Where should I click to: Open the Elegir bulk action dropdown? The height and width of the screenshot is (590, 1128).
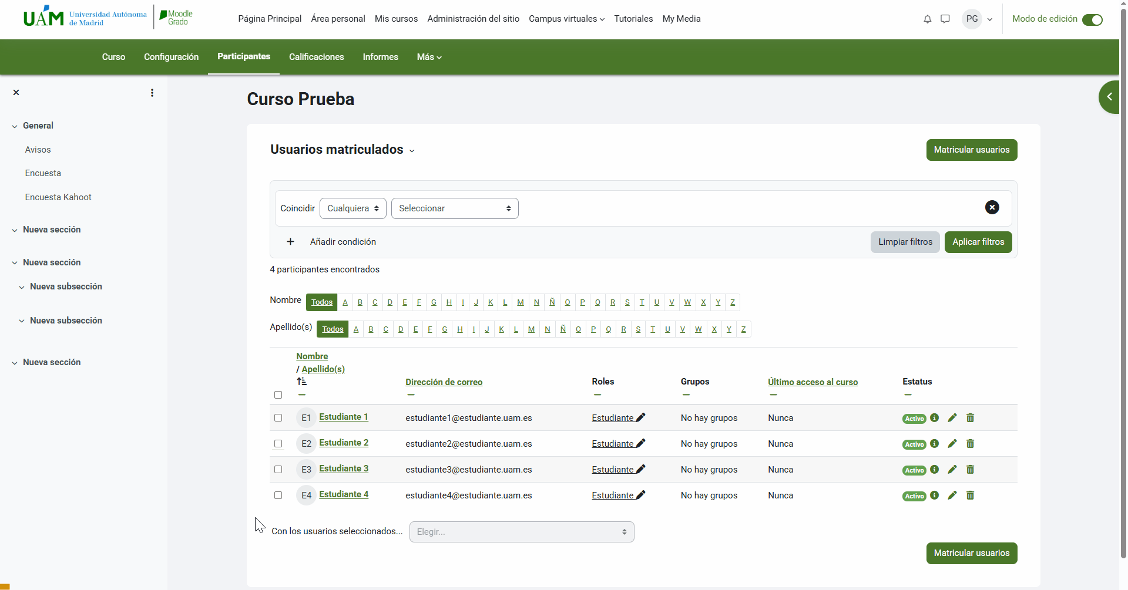[x=521, y=532]
